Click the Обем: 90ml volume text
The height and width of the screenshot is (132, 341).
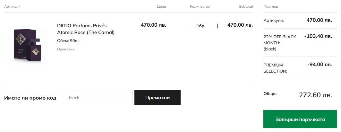(x=68, y=41)
